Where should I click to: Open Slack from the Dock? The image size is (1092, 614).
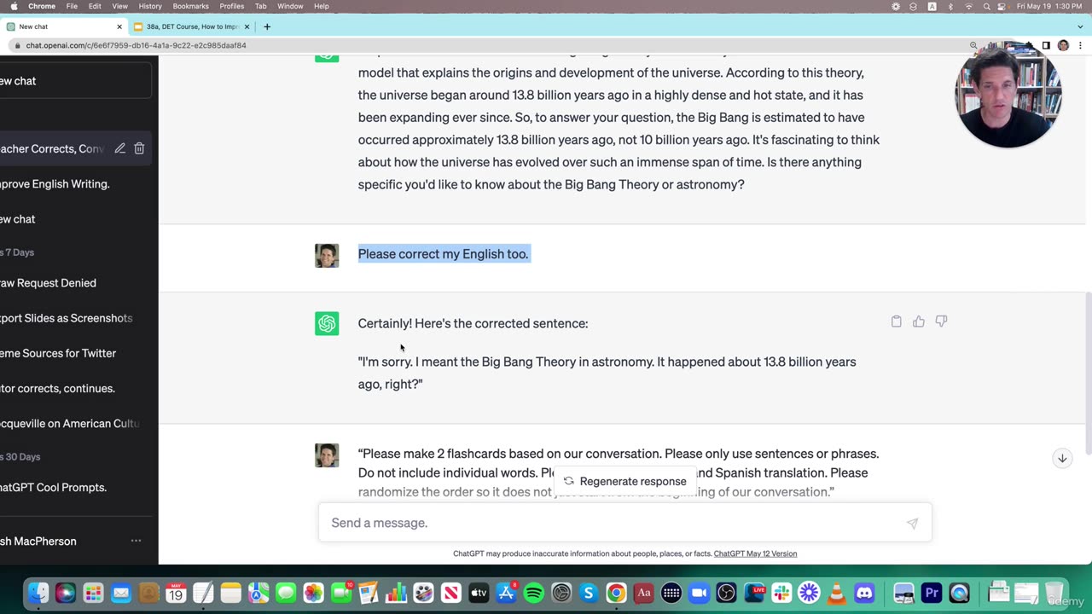(781, 592)
